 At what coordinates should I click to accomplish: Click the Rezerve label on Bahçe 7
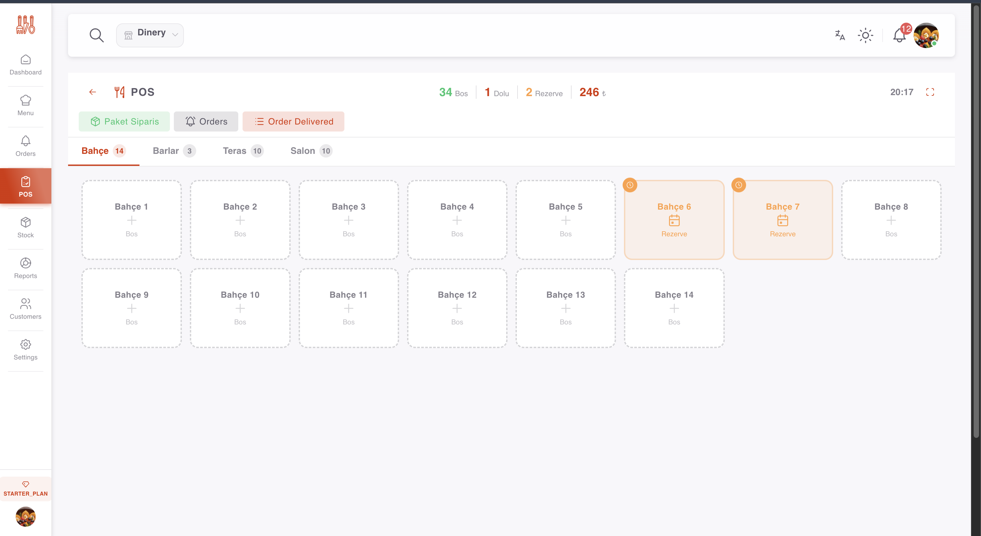tap(782, 234)
